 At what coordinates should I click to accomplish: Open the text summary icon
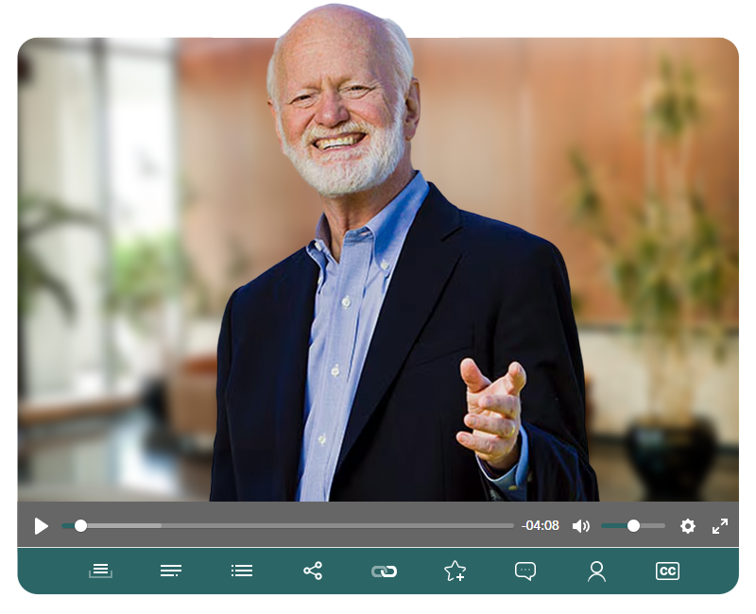click(x=171, y=571)
